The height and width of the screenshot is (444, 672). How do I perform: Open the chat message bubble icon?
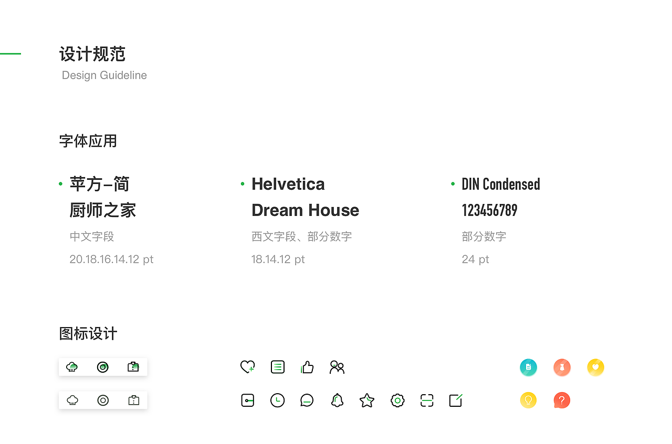point(307,400)
